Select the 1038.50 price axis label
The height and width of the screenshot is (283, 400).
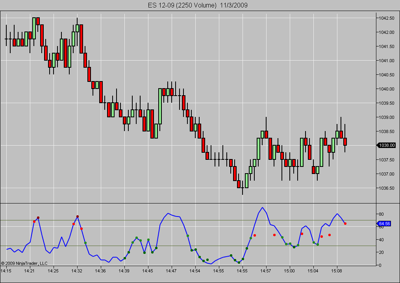(387, 131)
